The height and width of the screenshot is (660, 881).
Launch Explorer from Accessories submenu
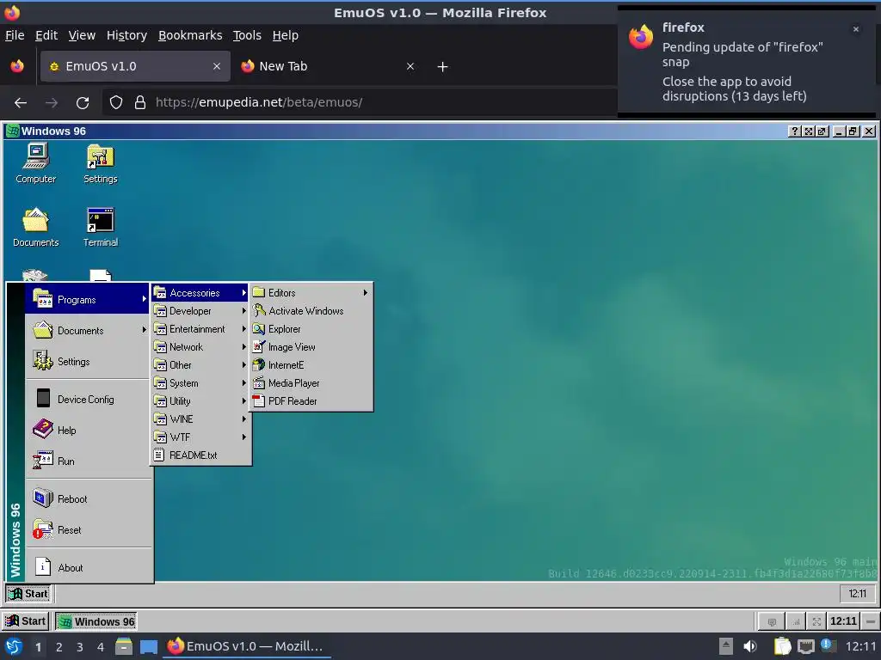[x=311, y=329]
